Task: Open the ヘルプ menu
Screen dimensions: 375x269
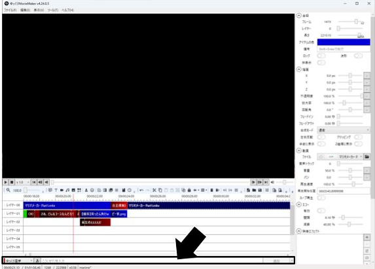Action: [67, 10]
